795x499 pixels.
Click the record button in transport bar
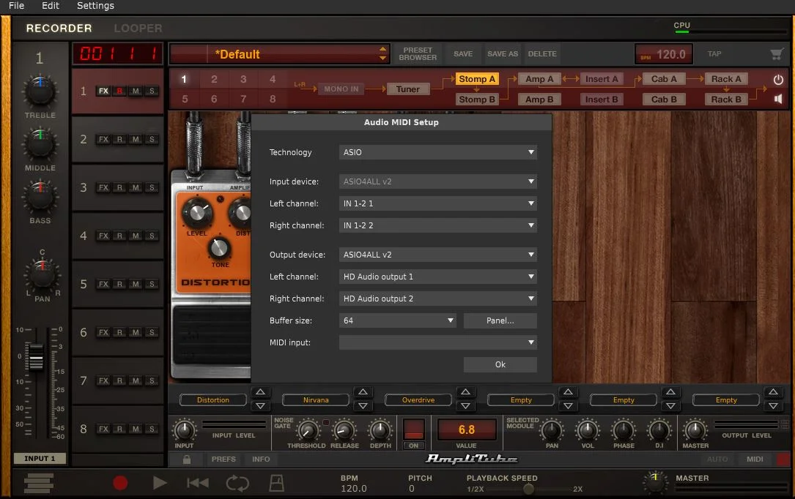120,482
